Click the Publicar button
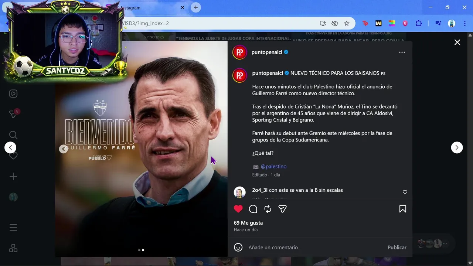The width and height of the screenshot is (473, 266). click(397, 247)
